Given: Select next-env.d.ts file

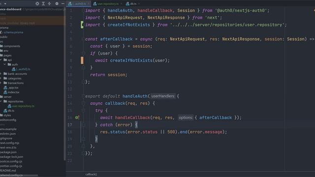Looking at the screenshot, I should (x=8, y=147).
